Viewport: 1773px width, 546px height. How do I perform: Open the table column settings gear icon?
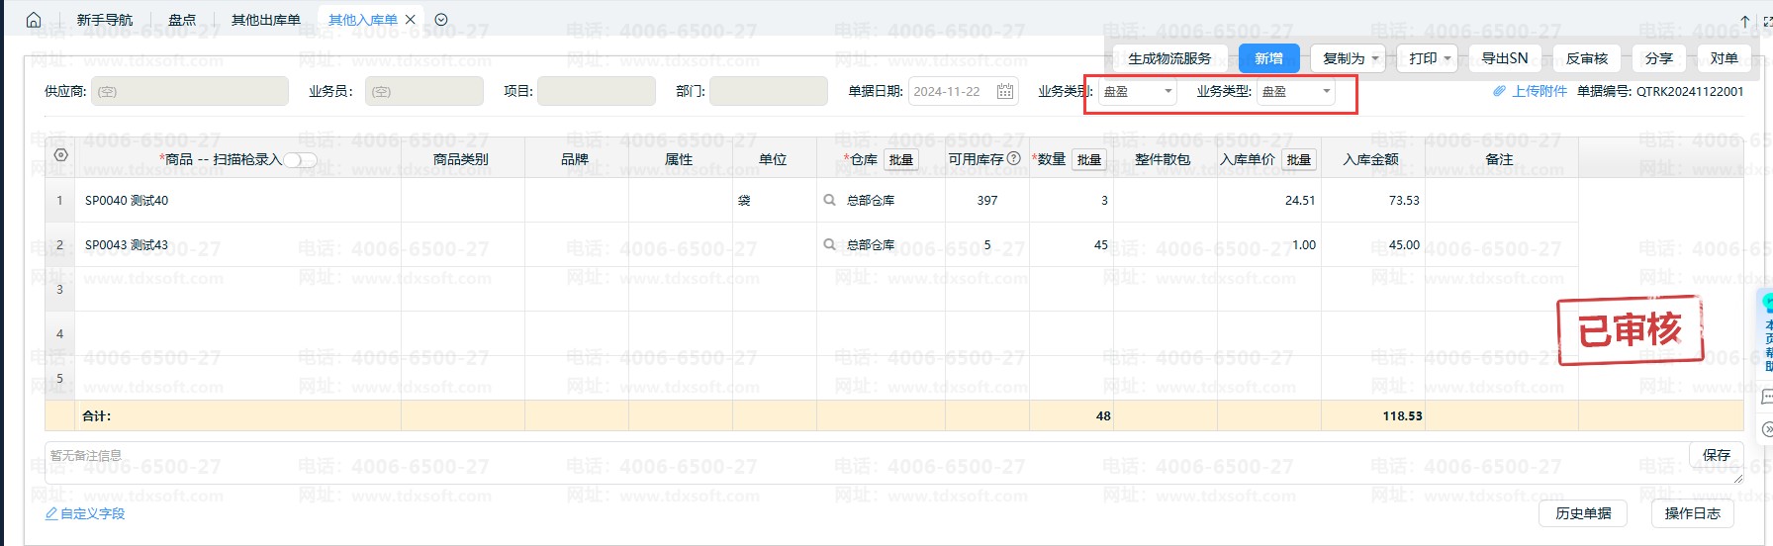pyautogui.click(x=60, y=155)
